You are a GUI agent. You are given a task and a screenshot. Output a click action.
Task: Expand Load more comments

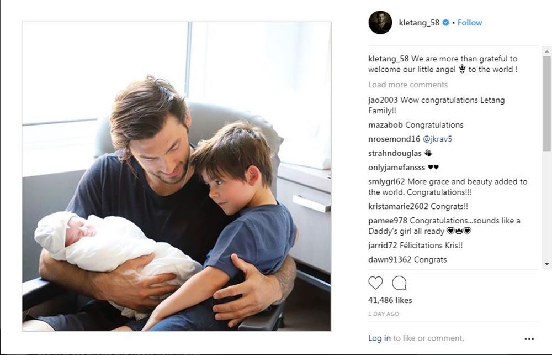tap(408, 85)
